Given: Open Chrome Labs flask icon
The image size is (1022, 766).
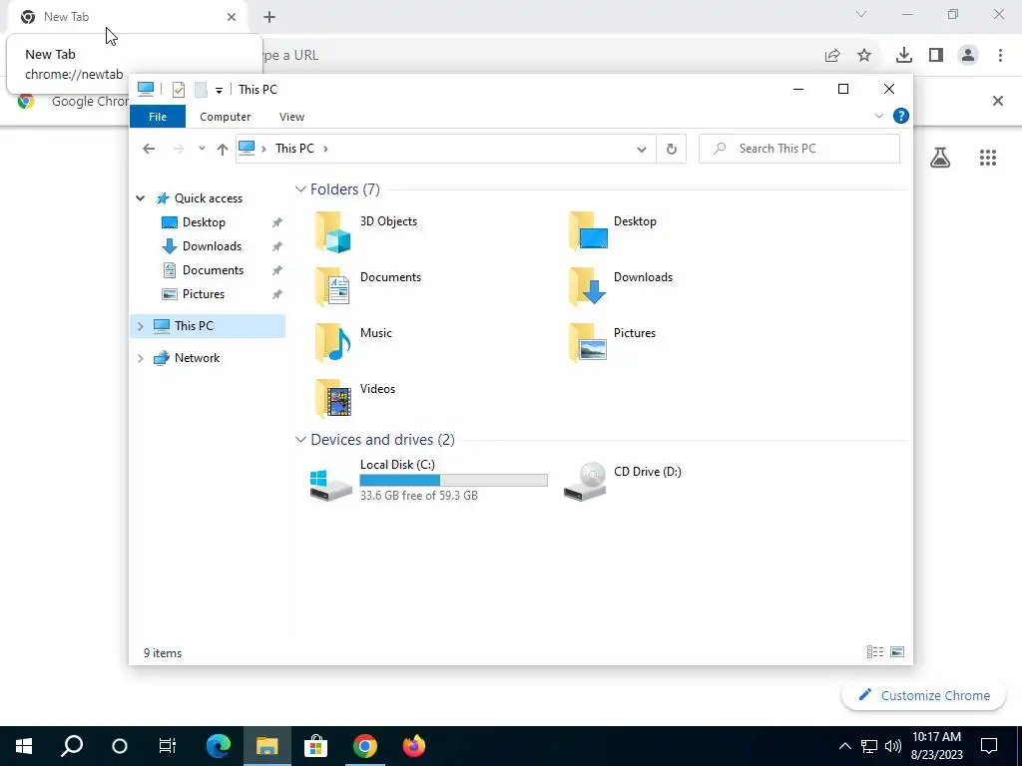Looking at the screenshot, I should (x=940, y=157).
